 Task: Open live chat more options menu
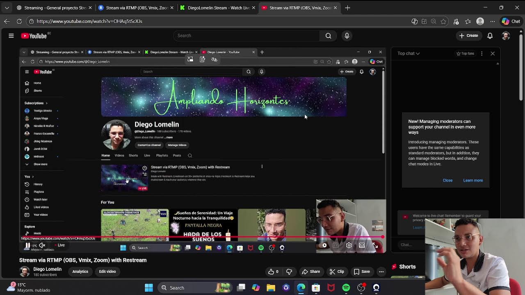tap(482, 53)
